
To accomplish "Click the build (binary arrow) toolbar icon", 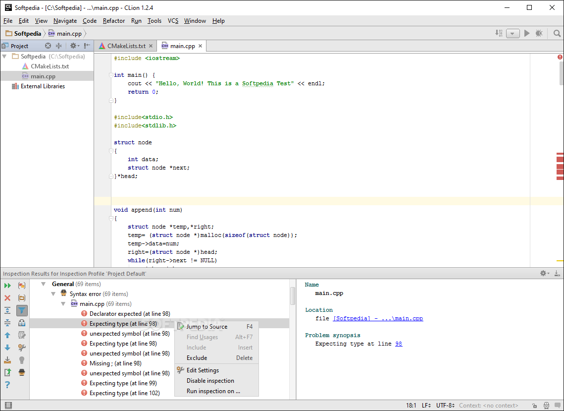I will click(499, 33).
